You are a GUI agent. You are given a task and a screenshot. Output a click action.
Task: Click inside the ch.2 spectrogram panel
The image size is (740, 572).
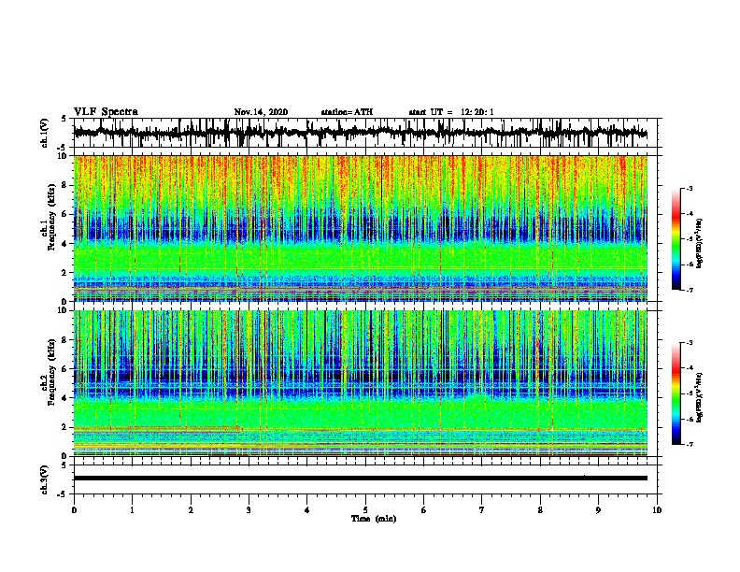(360, 383)
